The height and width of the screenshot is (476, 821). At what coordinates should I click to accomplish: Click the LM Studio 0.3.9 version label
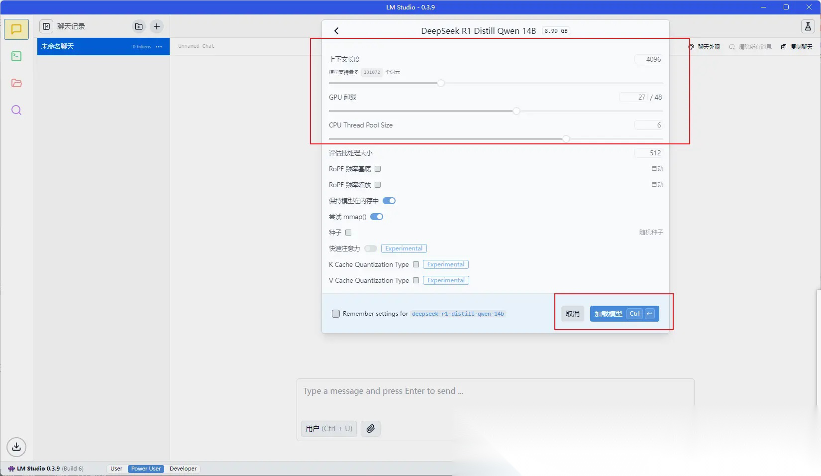pyautogui.click(x=38, y=469)
